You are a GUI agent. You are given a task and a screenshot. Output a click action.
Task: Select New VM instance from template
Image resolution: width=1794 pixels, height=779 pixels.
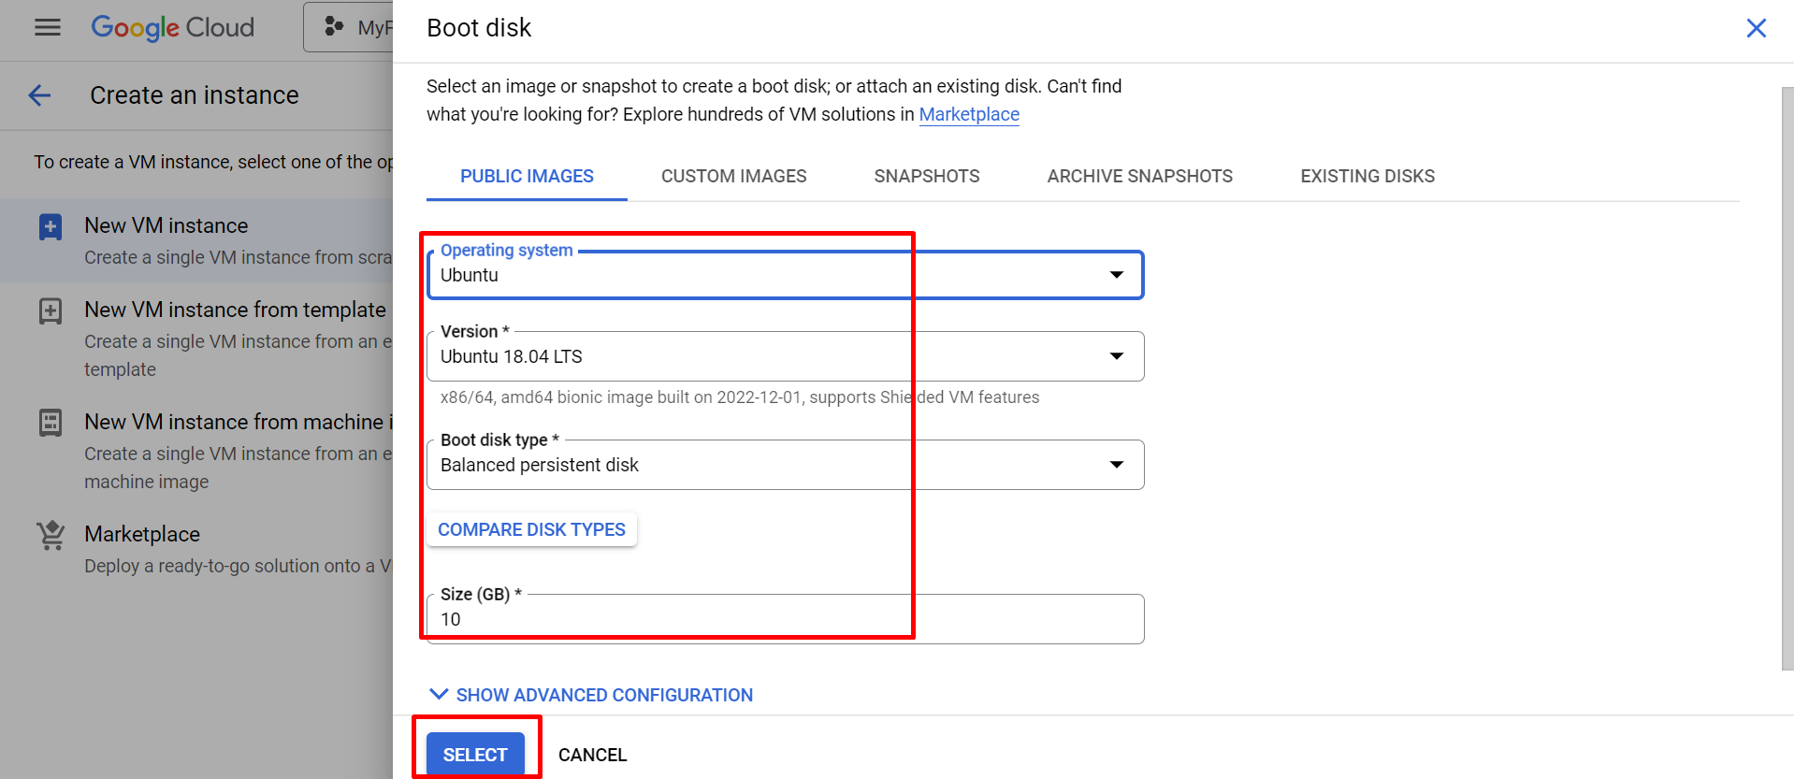point(196,339)
